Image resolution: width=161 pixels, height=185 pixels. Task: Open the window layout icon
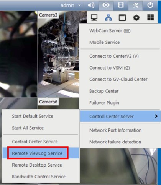122,18
